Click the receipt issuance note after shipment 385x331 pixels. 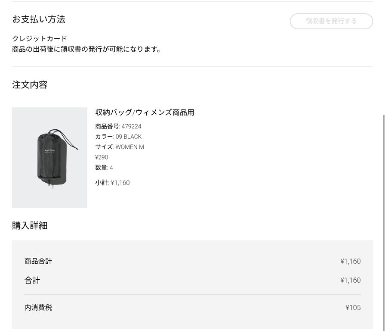86,49
